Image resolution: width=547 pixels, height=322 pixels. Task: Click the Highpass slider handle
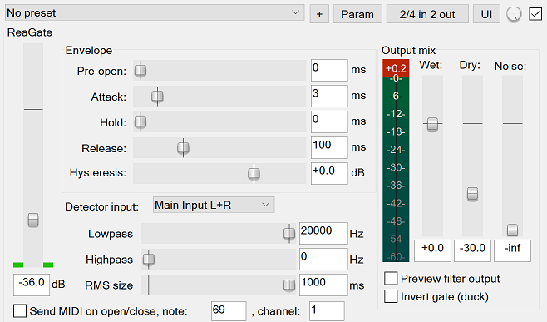tap(149, 259)
